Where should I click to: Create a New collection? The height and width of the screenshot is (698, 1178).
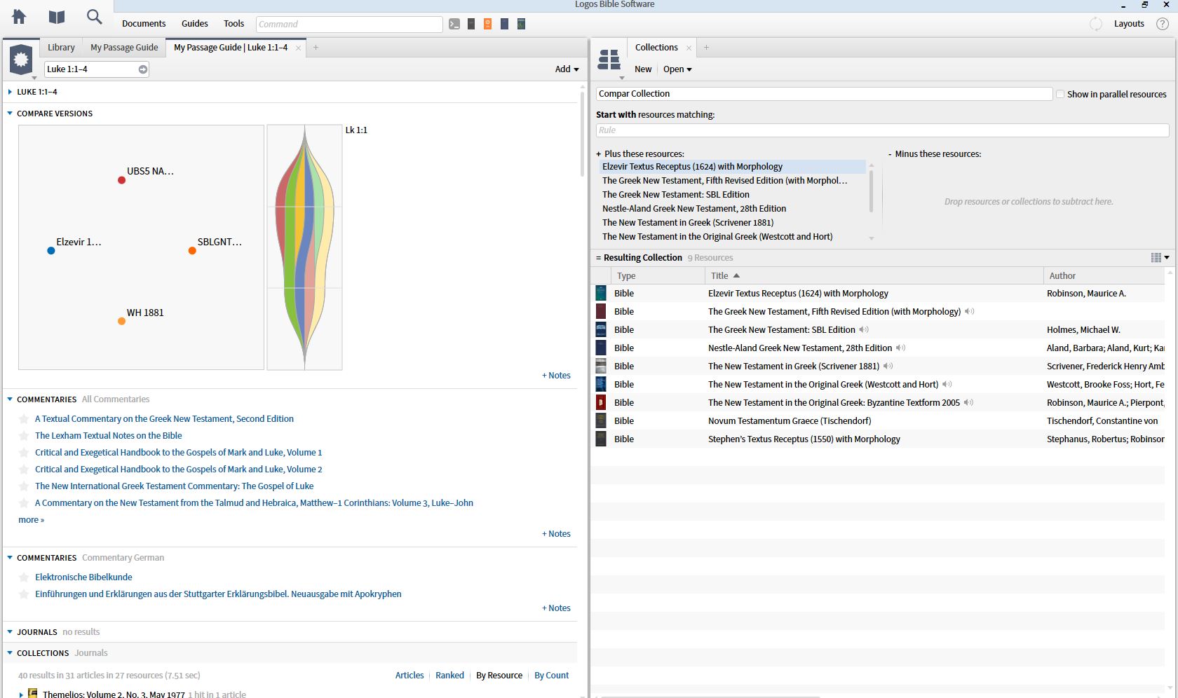point(643,69)
